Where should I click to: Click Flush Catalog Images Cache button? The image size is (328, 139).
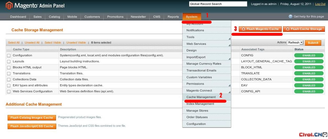coord(32,118)
